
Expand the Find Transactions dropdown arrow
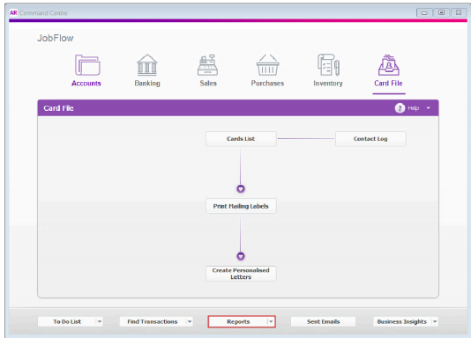coord(190,321)
